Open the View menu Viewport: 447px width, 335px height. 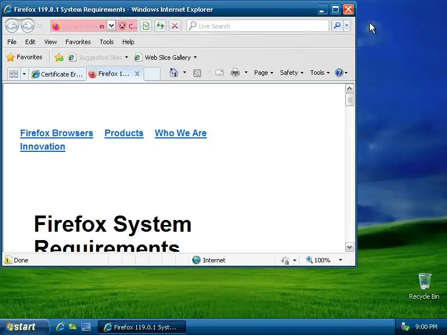tap(50, 42)
